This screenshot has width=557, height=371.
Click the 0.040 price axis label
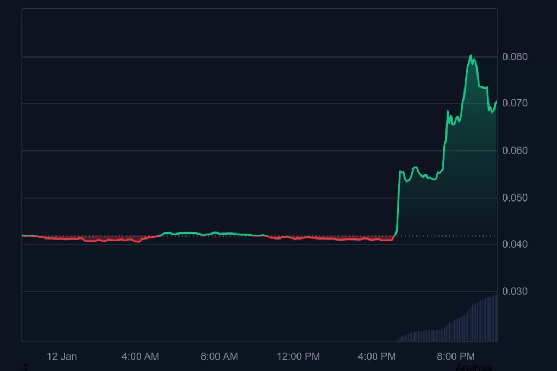tap(514, 244)
